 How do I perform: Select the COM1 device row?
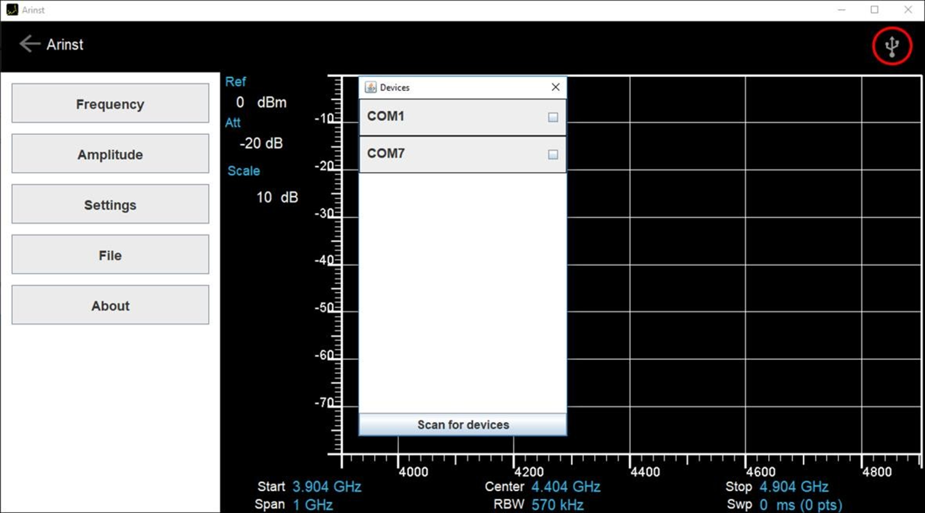451,117
